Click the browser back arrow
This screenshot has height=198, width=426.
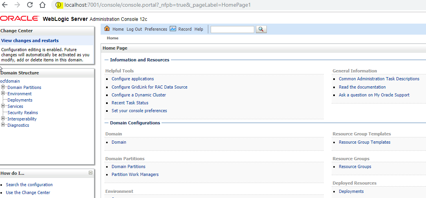5,5
